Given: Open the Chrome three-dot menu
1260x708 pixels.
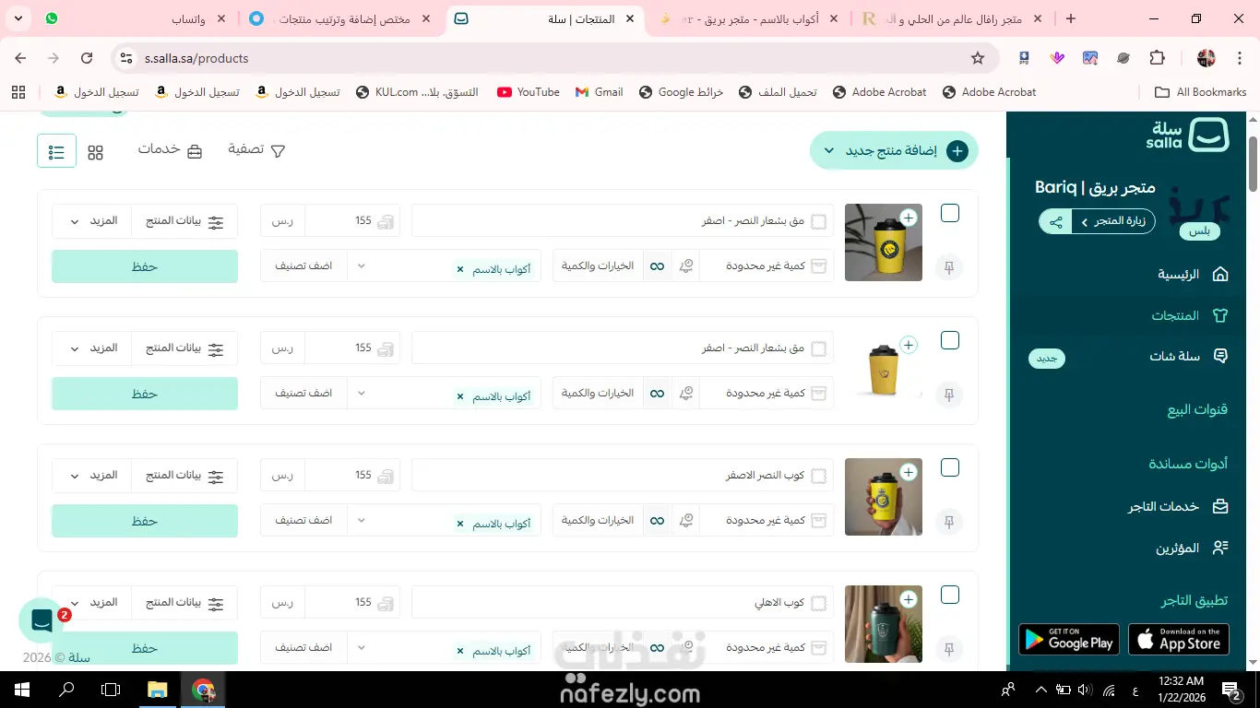Looking at the screenshot, I should point(1238,58).
